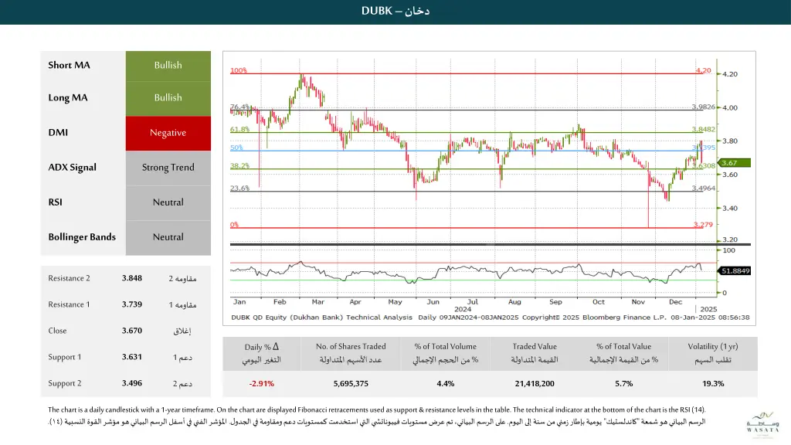The image size is (791, 445).
Task: Click the Arabic إغلاق label in the Close row
Action: point(182,331)
